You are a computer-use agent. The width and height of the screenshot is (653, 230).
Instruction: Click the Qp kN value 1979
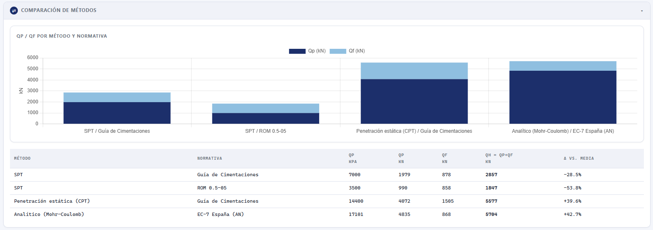(x=404, y=175)
